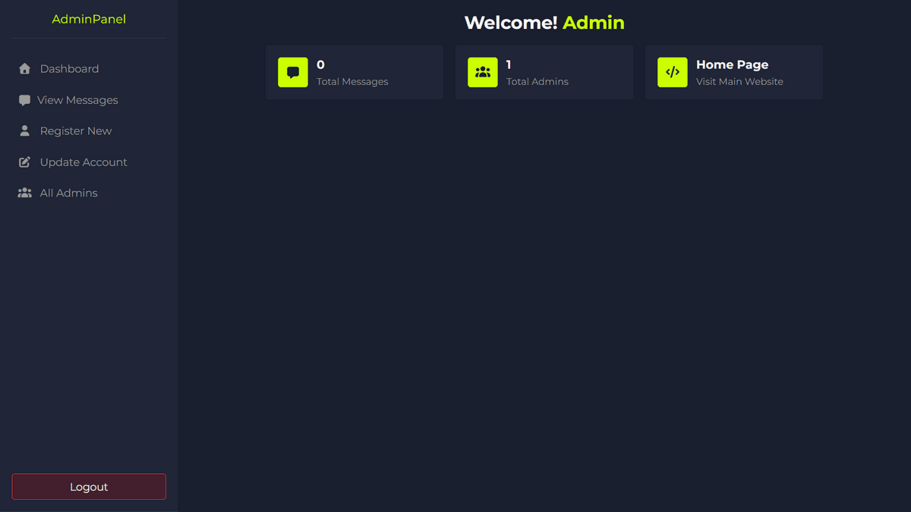Image resolution: width=911 pixels, height=512 pixels.
Task: Click the person icon beside Register New
Action: 24,131
